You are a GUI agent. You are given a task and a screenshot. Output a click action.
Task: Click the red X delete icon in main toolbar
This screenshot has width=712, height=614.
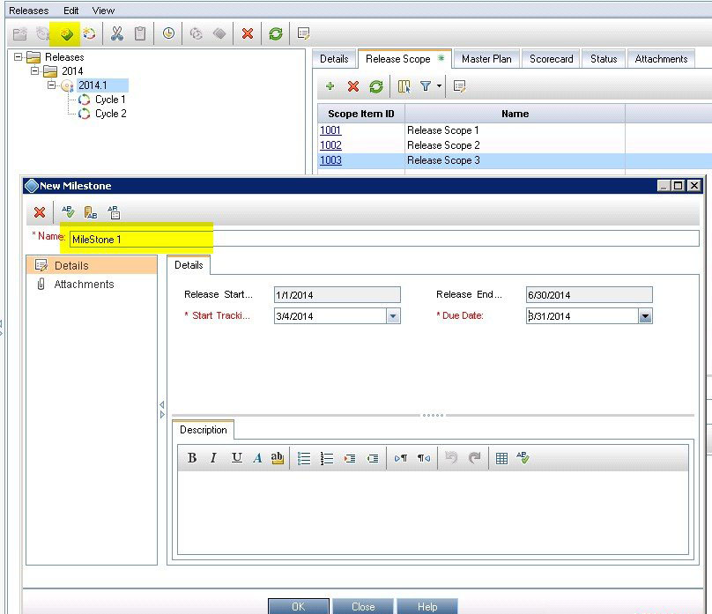[248, 33]
